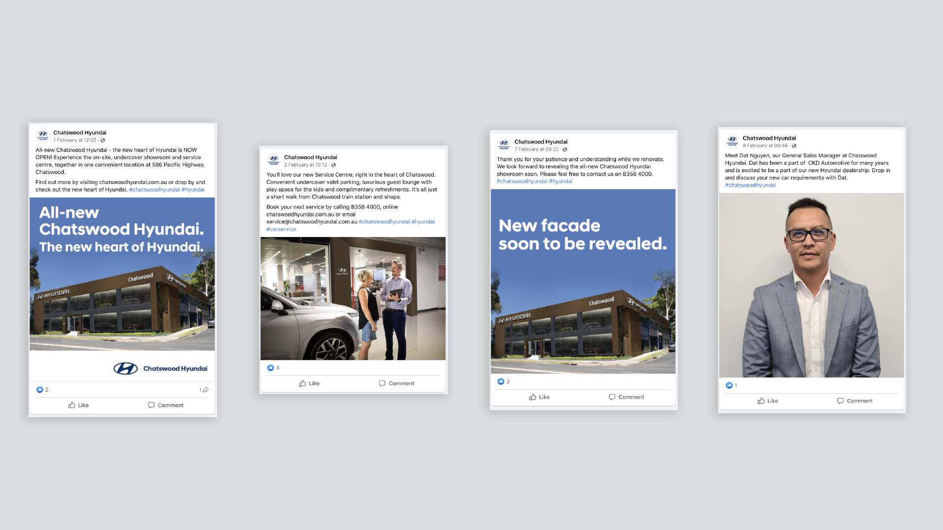Viewport: 943px width, 530px height.
Task: Click #chatswoodhyundai hashtag in 7 February post
Action: (522, 182)
